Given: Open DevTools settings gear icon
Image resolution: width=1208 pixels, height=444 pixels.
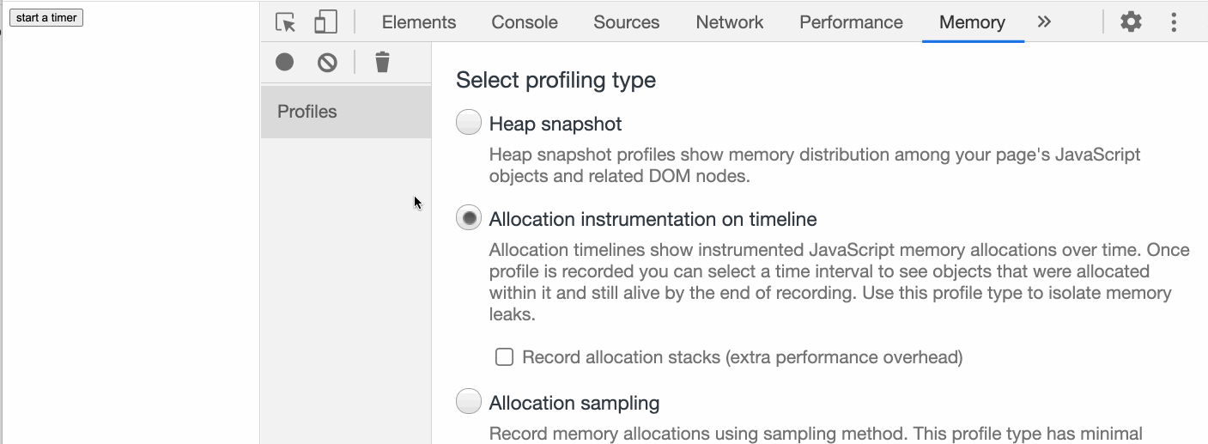Looking at the screenshot, I should (x=1131, y=22).
